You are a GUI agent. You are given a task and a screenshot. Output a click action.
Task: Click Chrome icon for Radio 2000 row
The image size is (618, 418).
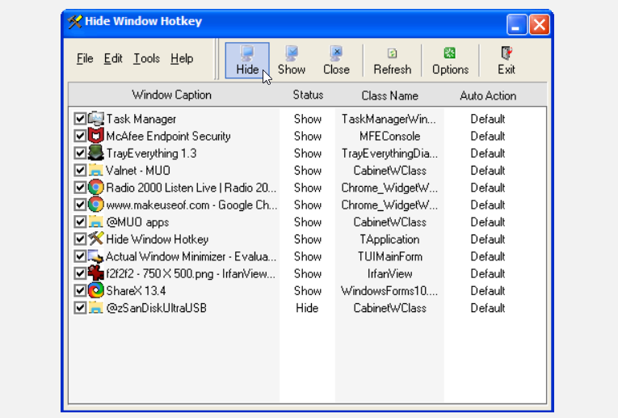pyautogui.click(x=96, y=188)
